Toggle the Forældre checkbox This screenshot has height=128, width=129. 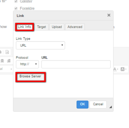click(x=16, y=8)
